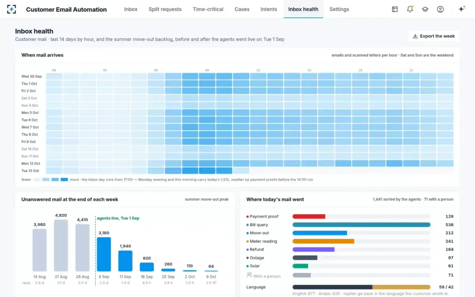475x297 pixels.
Task: Click the agents live, Tue 1 Sep marker
Action: (118, 218)
